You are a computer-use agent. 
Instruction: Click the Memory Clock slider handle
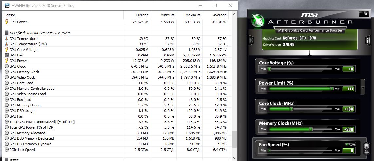[x=311, y=129]
